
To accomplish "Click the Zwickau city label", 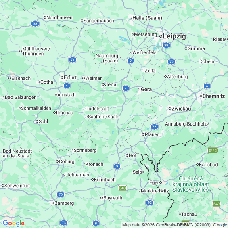I will [181, 109].
